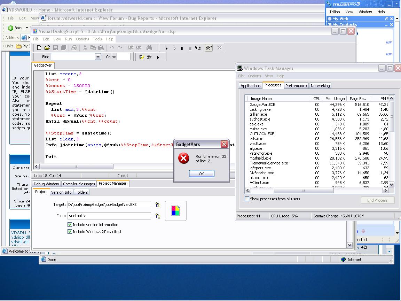Image resolution: width=401 pixels, height=301 pixels.
Task: Click the Paste clipboard icon
Action: 101,48
